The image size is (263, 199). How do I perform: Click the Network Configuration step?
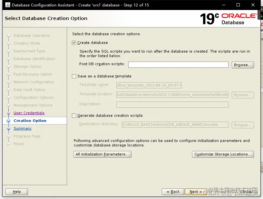(x=34, y=82)
